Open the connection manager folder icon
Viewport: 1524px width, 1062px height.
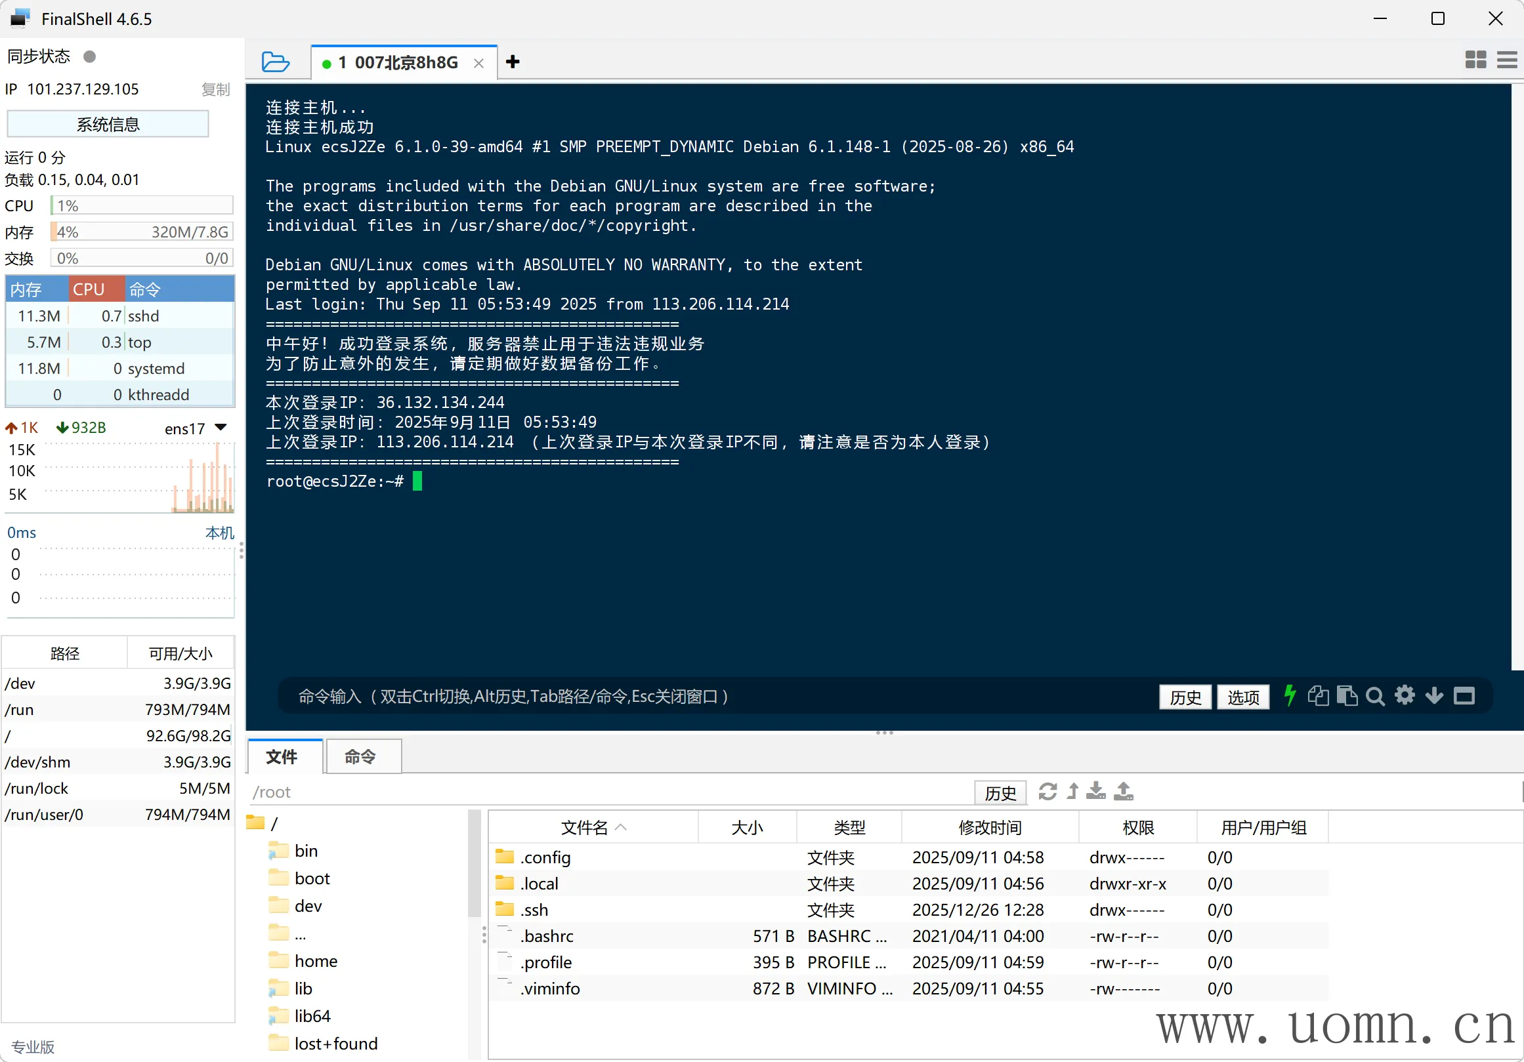click(x=276, y=62)
